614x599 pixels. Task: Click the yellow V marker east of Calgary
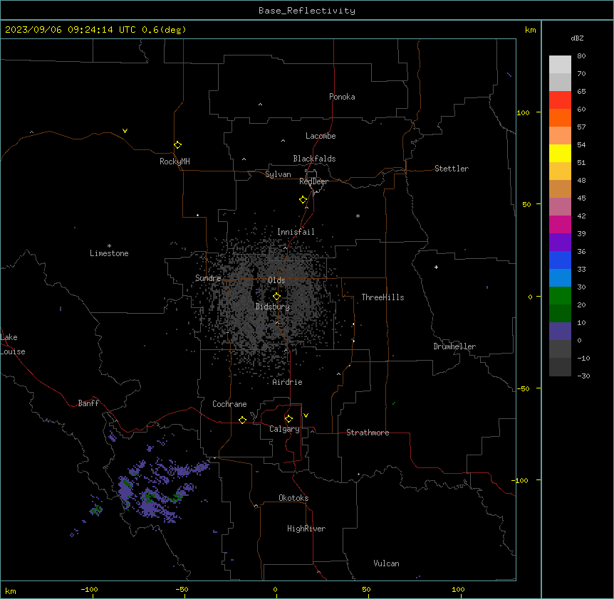pos(306,415)
